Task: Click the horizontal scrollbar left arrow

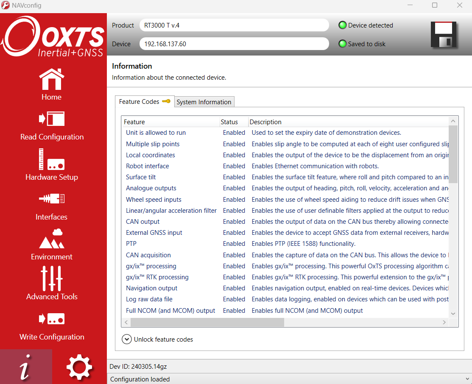Action: click(126, 322)
